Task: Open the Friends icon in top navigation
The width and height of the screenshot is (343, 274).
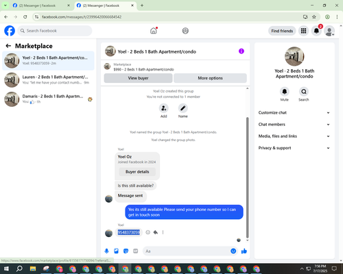Action: (x=185, y=31)
